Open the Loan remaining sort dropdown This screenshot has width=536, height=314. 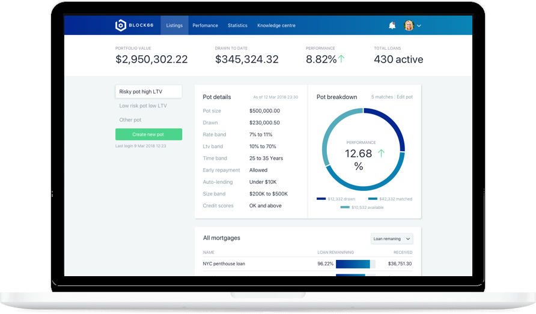392,238
